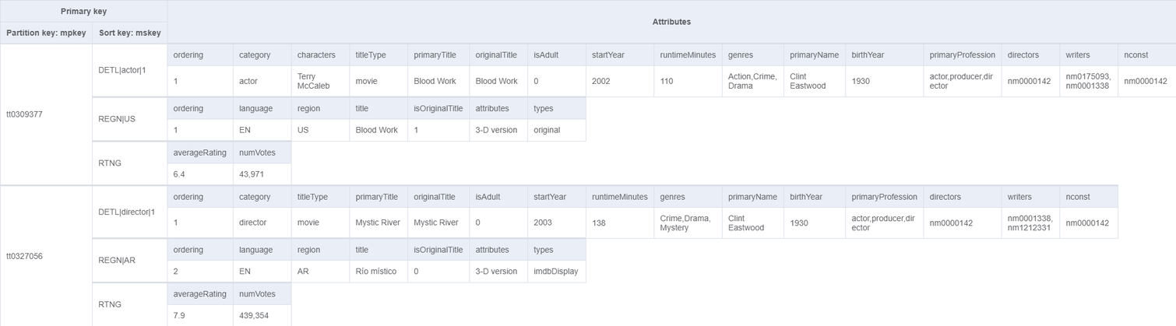
Task: Click the DETL|actor|1 sort key cell
Action: [x=129, y=70]
